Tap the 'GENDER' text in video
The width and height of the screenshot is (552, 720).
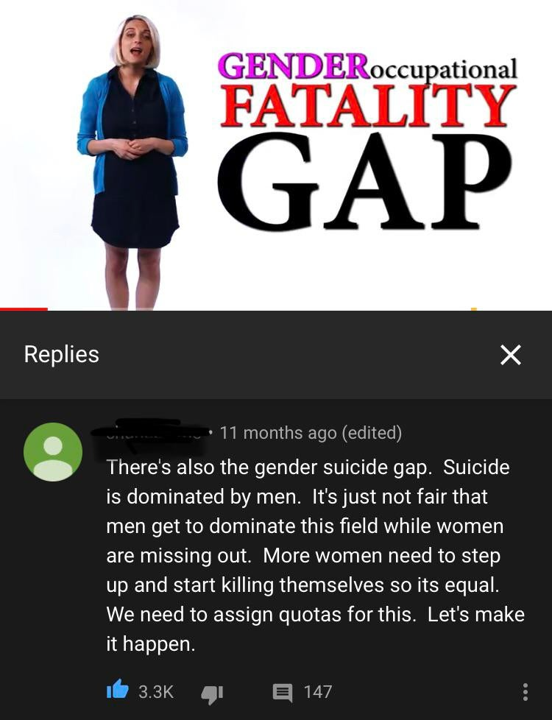pyautogui.click(x=294, y=66)
